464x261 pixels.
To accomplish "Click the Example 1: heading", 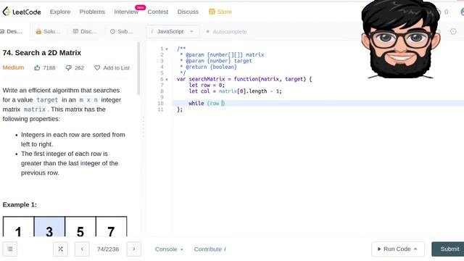I will [20, 204].
